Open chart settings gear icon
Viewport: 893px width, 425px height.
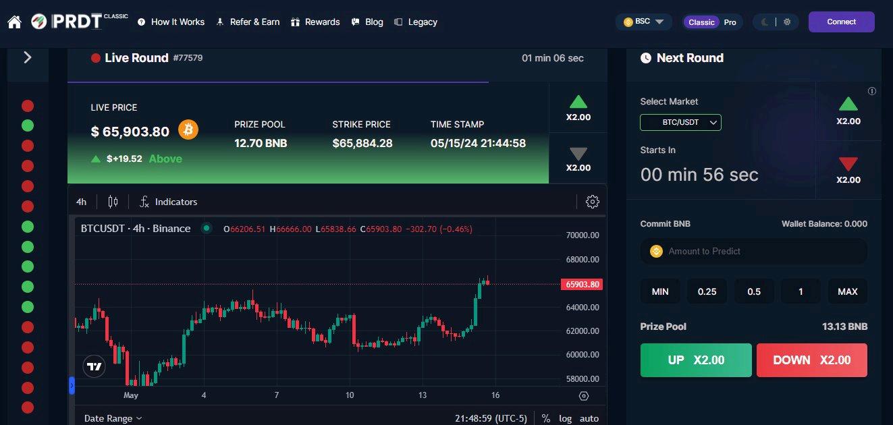[593, 202]
